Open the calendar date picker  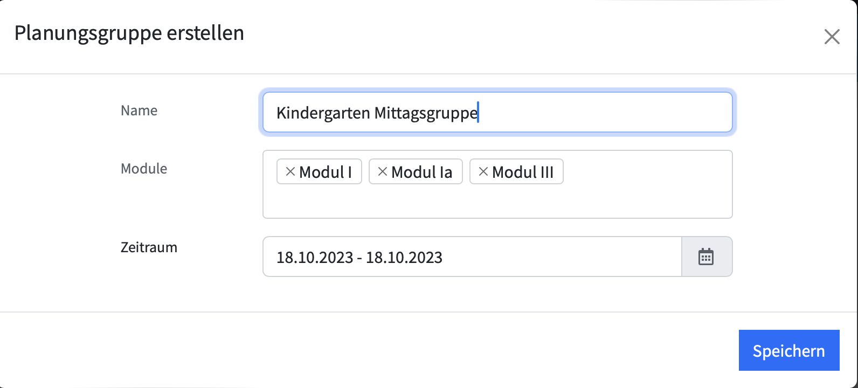pyautogui.click(x=707, y=257)
